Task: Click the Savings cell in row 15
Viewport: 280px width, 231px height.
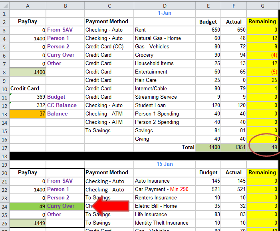Action: click(x=165, y=131)
